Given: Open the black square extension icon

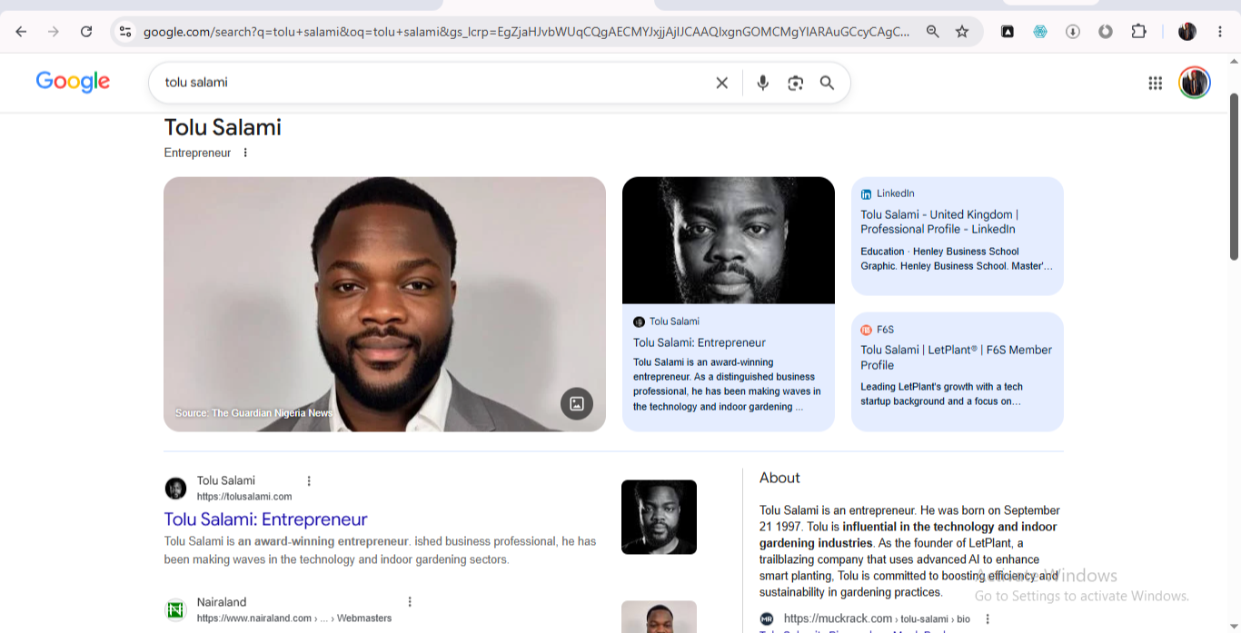Looking at the screenshot, I should tap(1008, 32).
